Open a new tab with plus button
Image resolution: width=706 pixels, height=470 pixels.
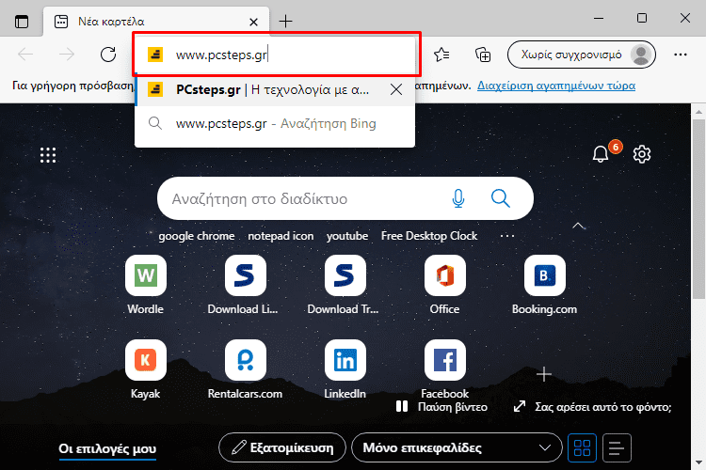(285, 21)
